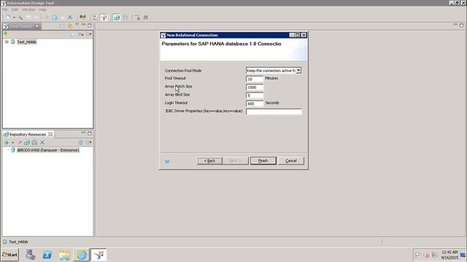
Task: Click the open session icon in Repository Resources
Action: 27,143
